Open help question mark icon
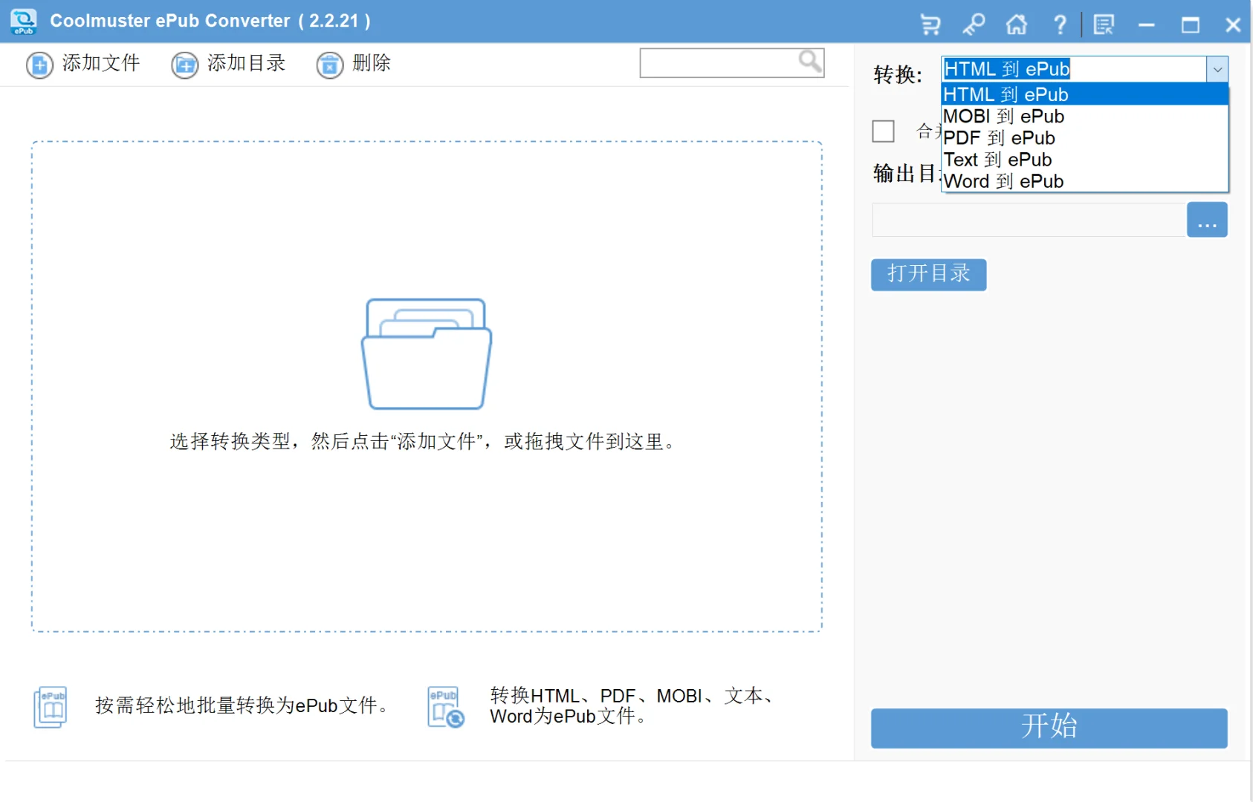 click(x=1061, y=25)
